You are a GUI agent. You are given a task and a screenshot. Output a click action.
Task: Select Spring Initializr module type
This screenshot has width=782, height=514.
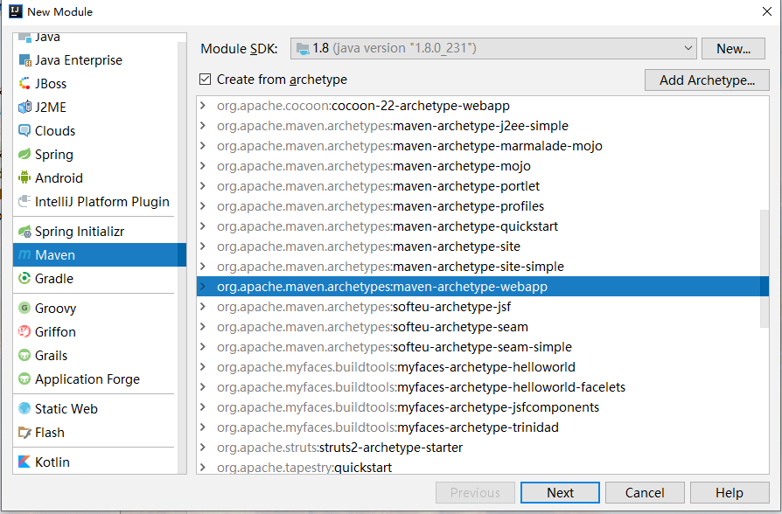[x=95, y=232]
